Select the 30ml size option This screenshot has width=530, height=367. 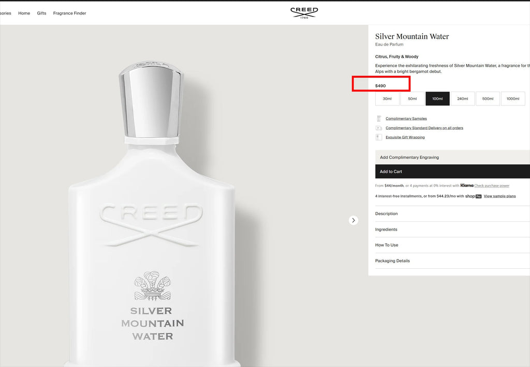coord(387,99)
